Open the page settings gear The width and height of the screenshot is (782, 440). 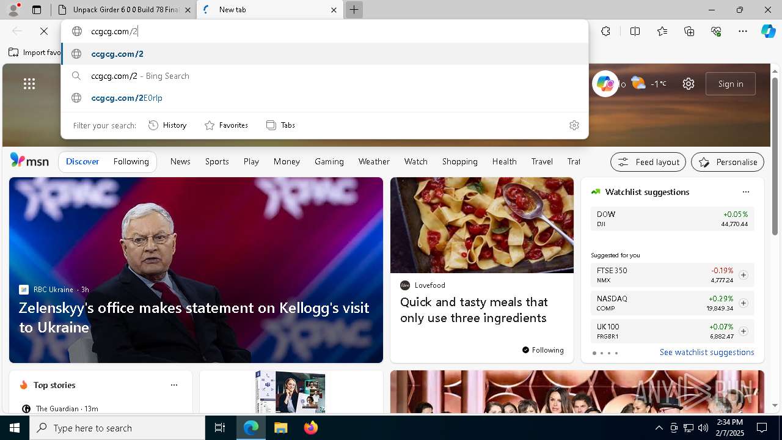[689, 84]
